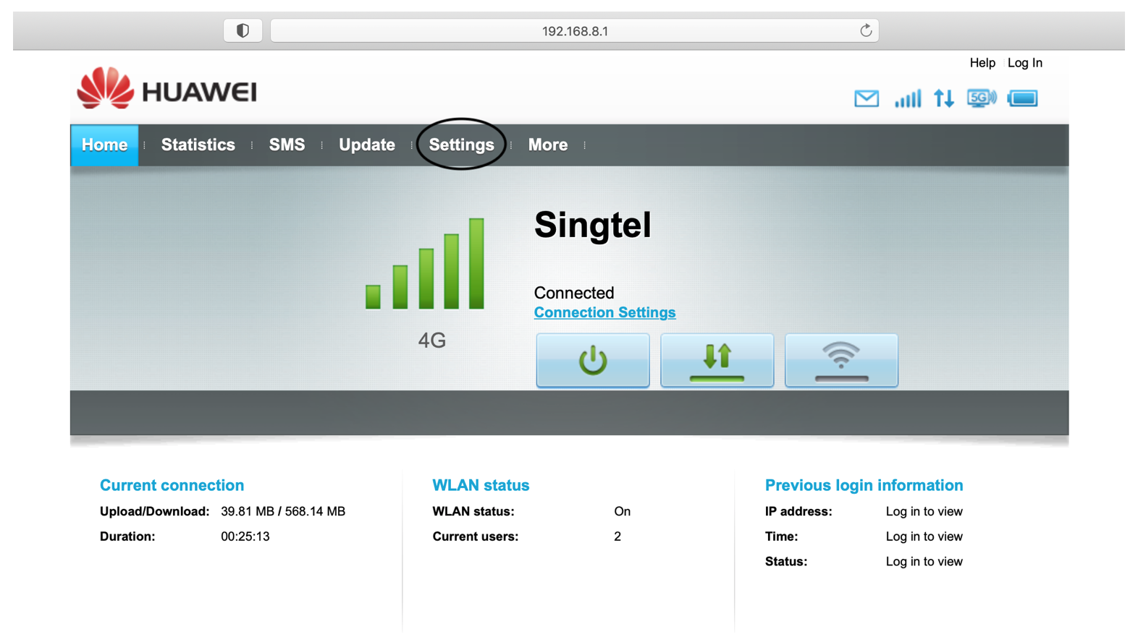Open the Connection Settings link
Screen dimensions: 1138x642
point(604,312)
